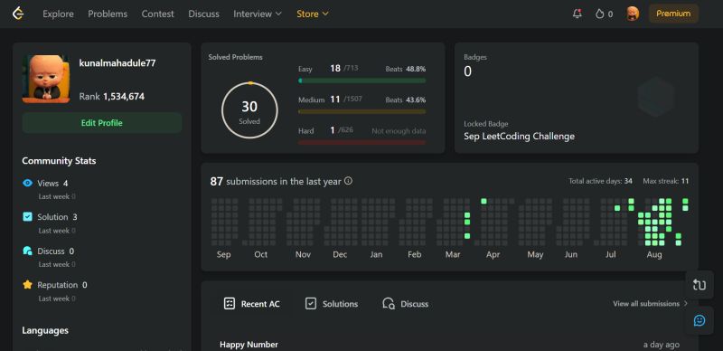
Task: Click the Easy green progress bar
Action: [x=362, y=81]
